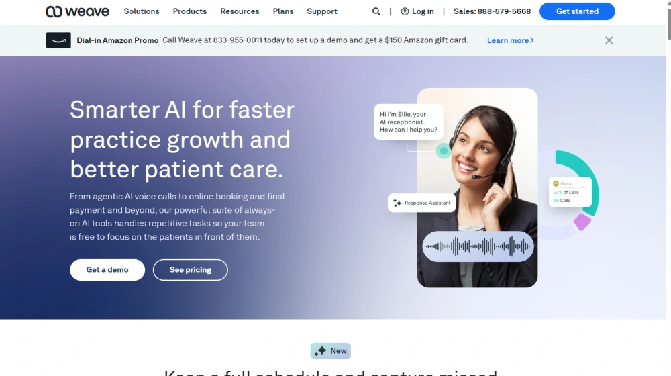Follow the Learn more promo link

tap(511, 40)
